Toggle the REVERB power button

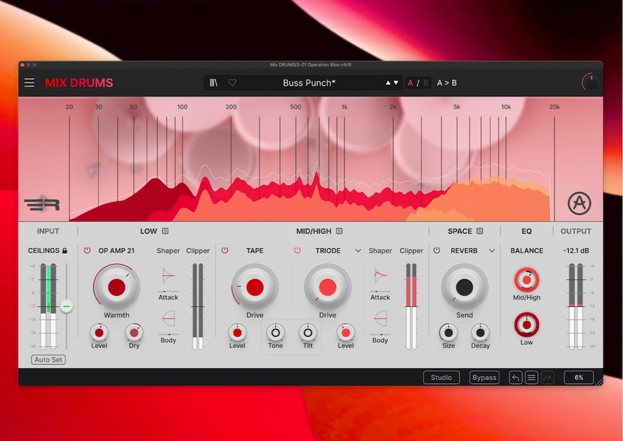[x=437, y=251]
